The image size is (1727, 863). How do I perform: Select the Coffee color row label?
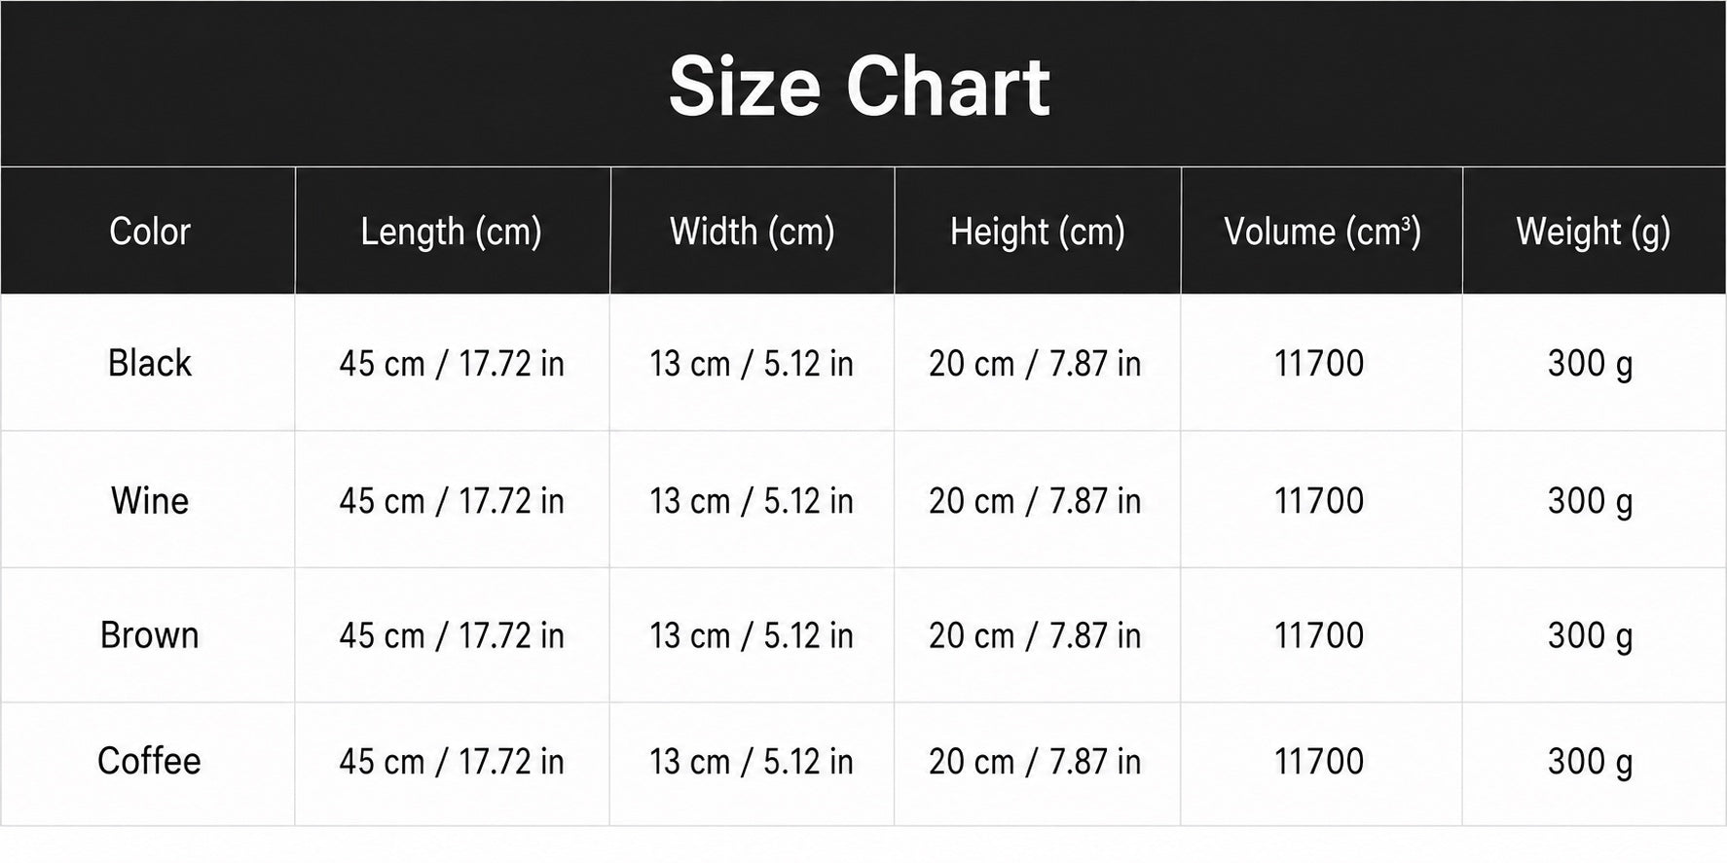click(149, 760)
